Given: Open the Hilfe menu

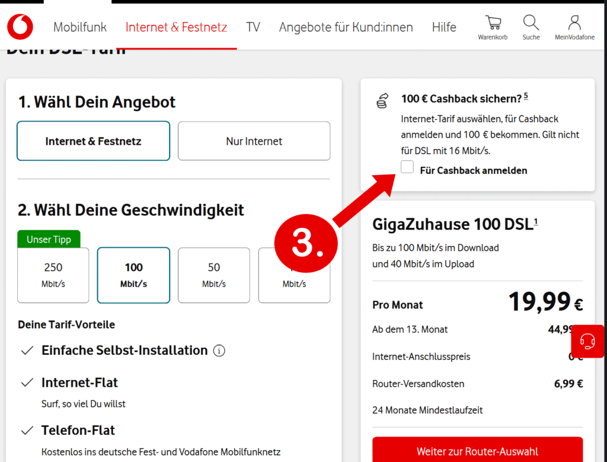Looking at the screenshot, I should pos(444,27).
